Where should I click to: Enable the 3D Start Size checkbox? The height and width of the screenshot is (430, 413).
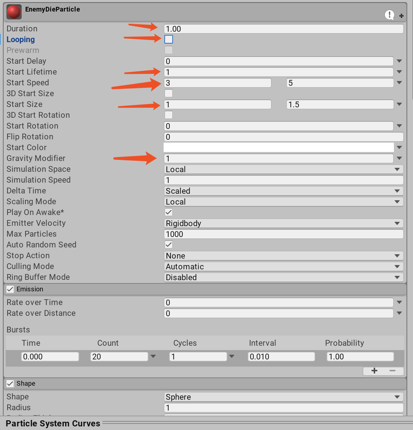tap(169, 93)
